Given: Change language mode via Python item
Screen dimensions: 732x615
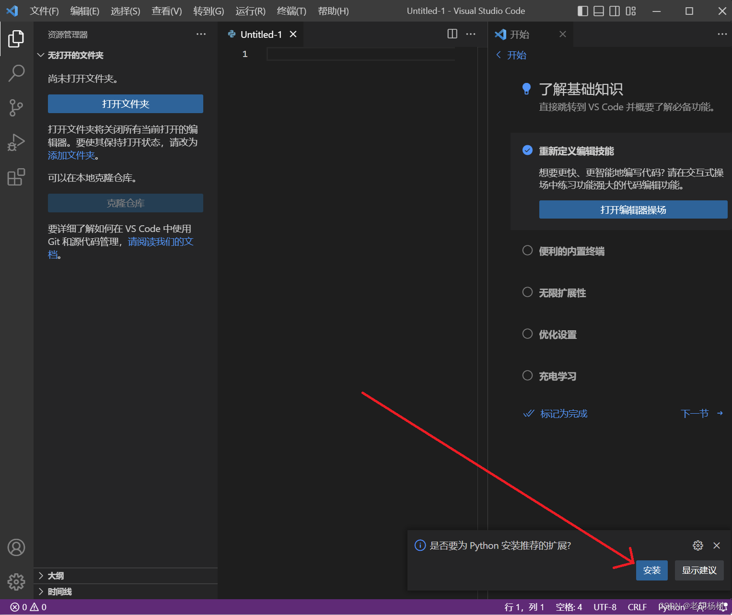Looking at the screenshot, I should coord(672,607).
